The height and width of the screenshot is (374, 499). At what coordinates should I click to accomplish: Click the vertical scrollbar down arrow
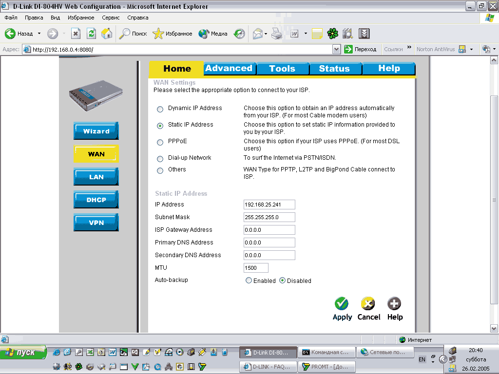494,328
